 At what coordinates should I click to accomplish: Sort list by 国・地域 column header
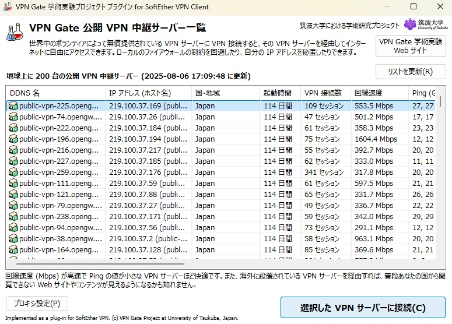(226, 93)
